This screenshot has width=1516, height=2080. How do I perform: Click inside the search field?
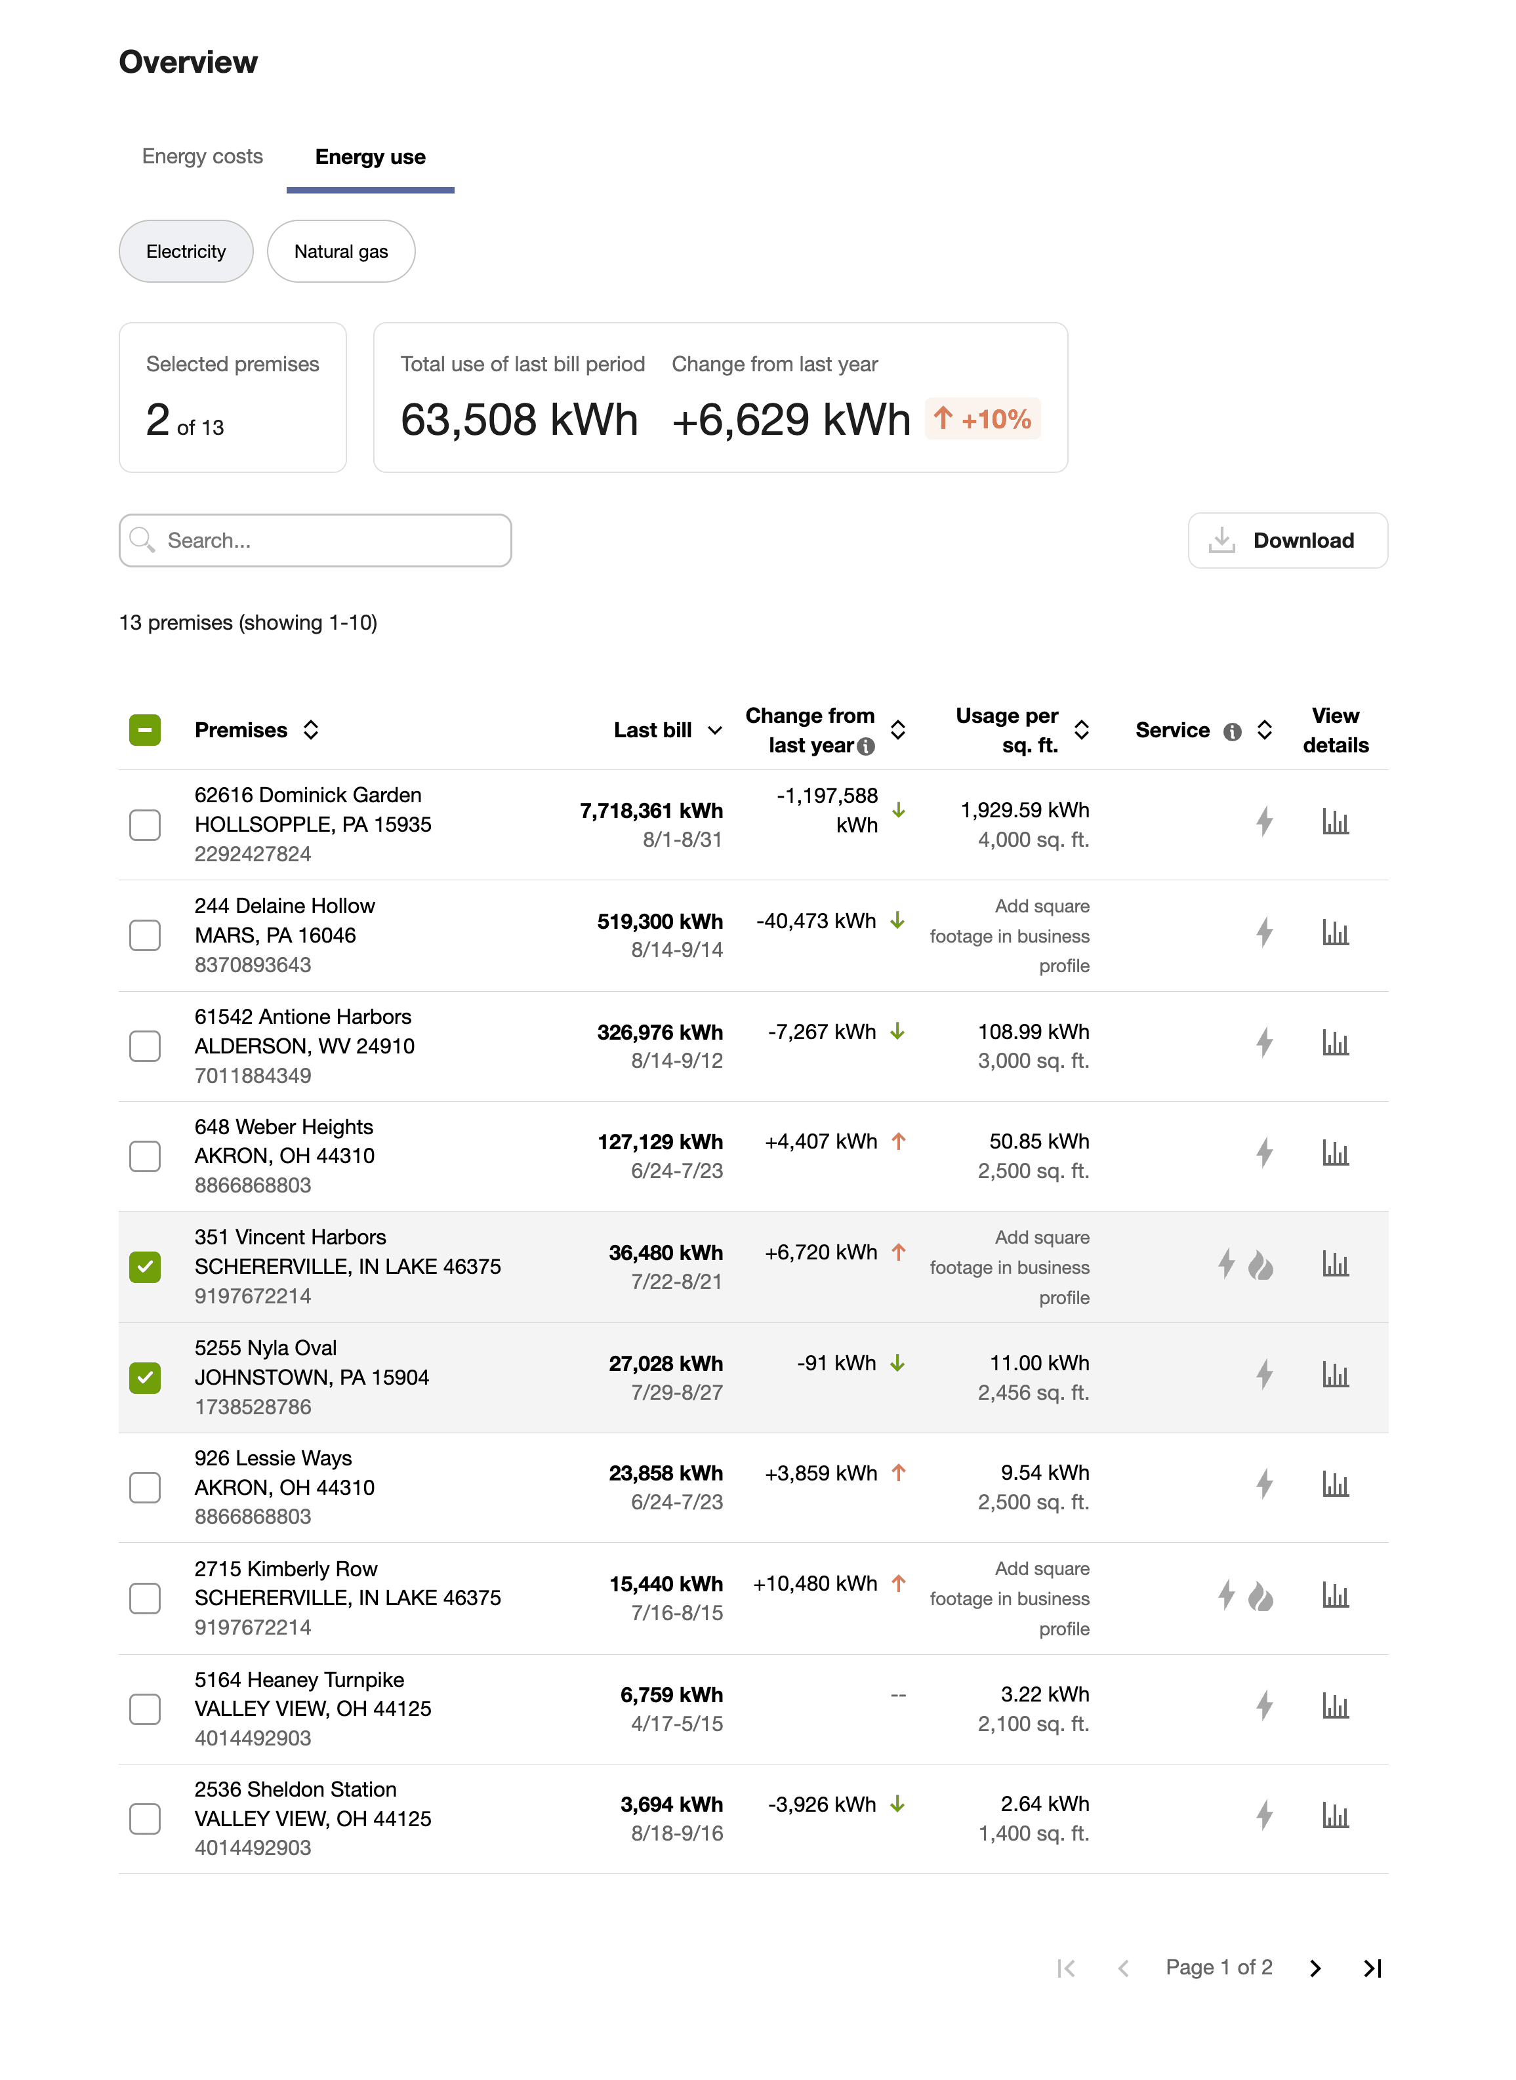point(315,540)
